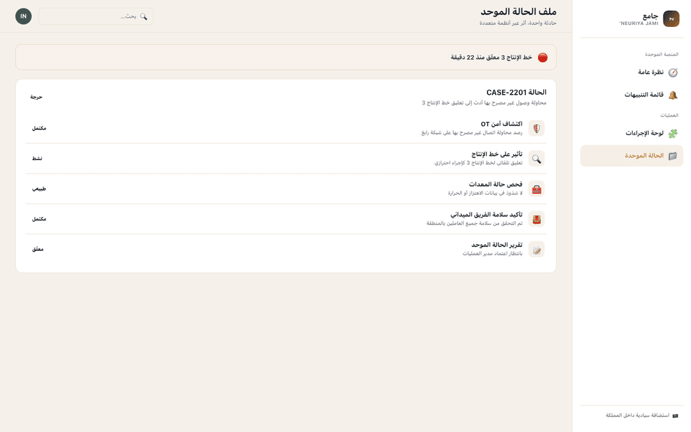
Task: Click the safety vest icon for تأكيد سلامة الفريق
Action: click(536, 219)
